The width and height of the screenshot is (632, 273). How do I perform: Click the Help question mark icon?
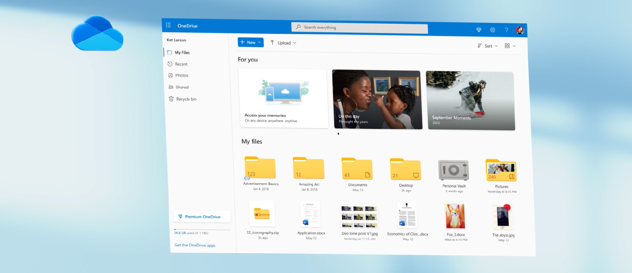tap(506, 30)
